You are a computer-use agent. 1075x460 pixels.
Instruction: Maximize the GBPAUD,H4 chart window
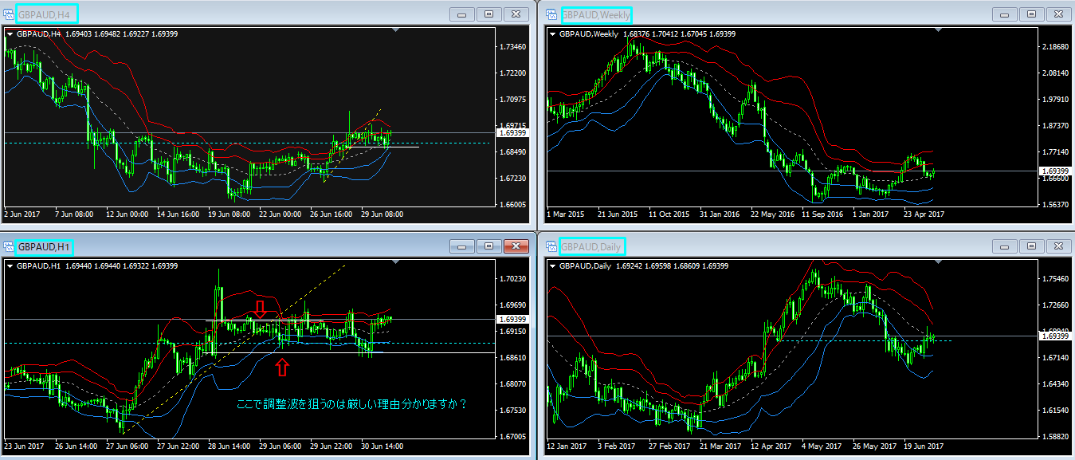point(488,14)
